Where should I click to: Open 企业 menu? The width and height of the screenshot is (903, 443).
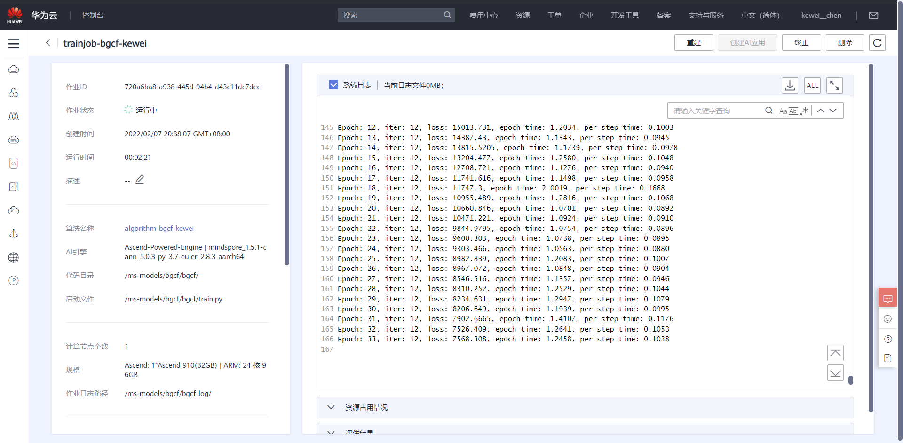(x=586, y=15)
